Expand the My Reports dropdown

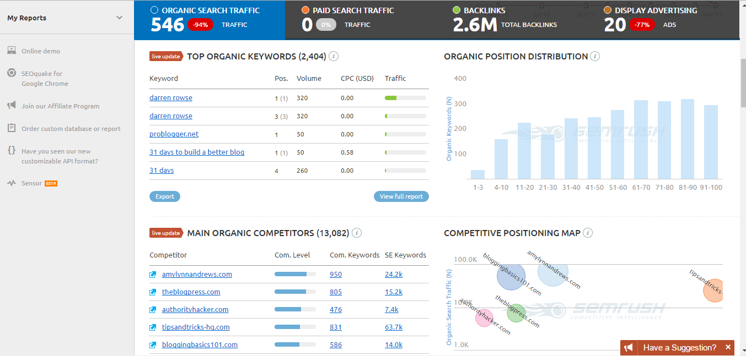119,18
